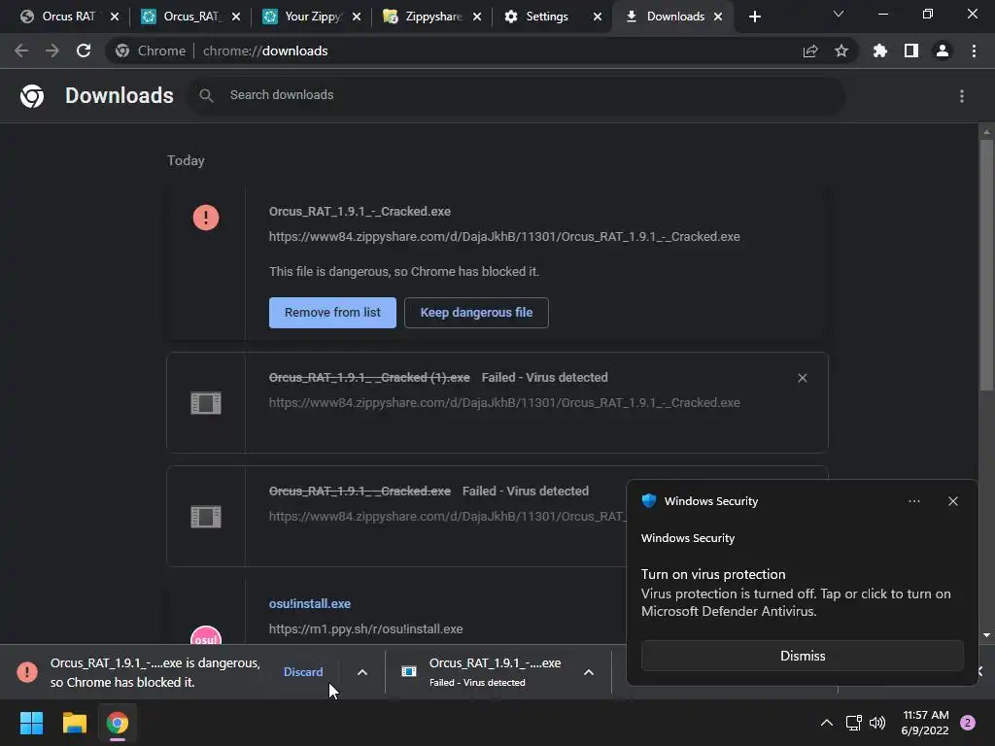Viewport: 995px width, 746px height.
Task: Dismiss the Windows Security notification
Action: 803,656
